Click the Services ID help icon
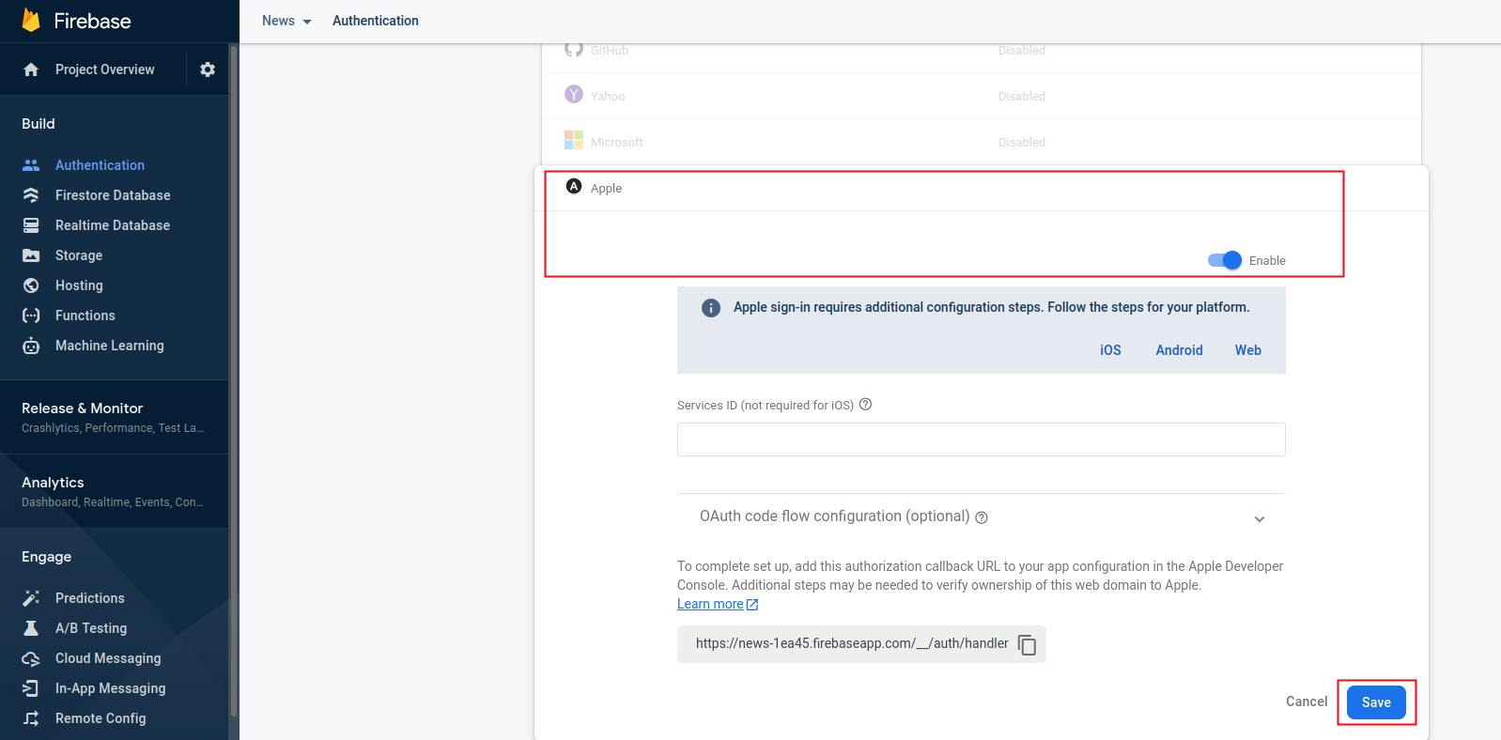Image resolution: width=1501 pixels, height=740 pixels. coord(865,405)
